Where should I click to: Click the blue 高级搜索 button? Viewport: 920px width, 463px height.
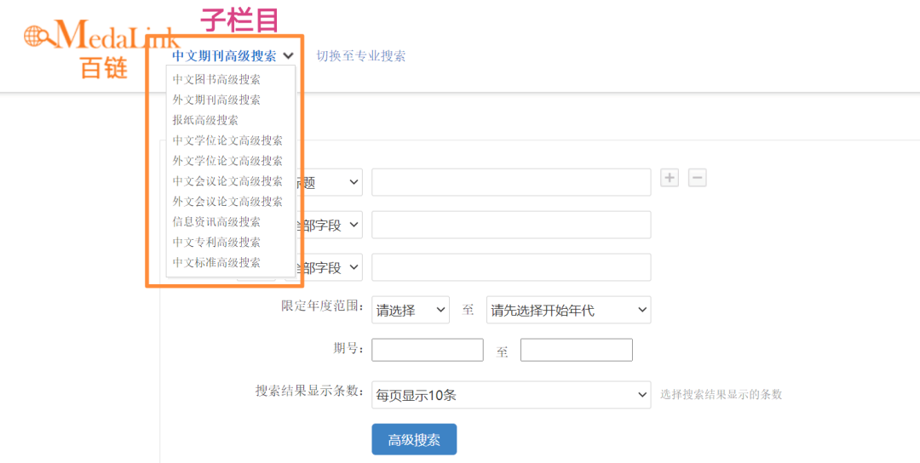point(414,439)
